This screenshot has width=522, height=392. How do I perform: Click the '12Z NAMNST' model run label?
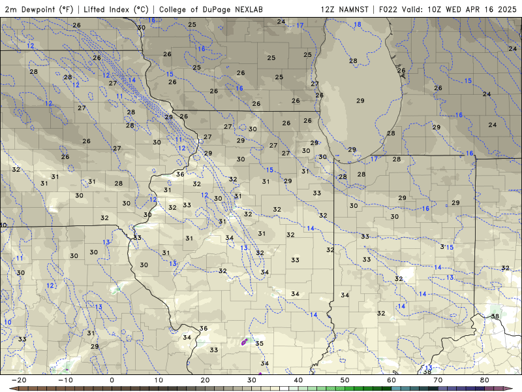click(x=345, y=9)
